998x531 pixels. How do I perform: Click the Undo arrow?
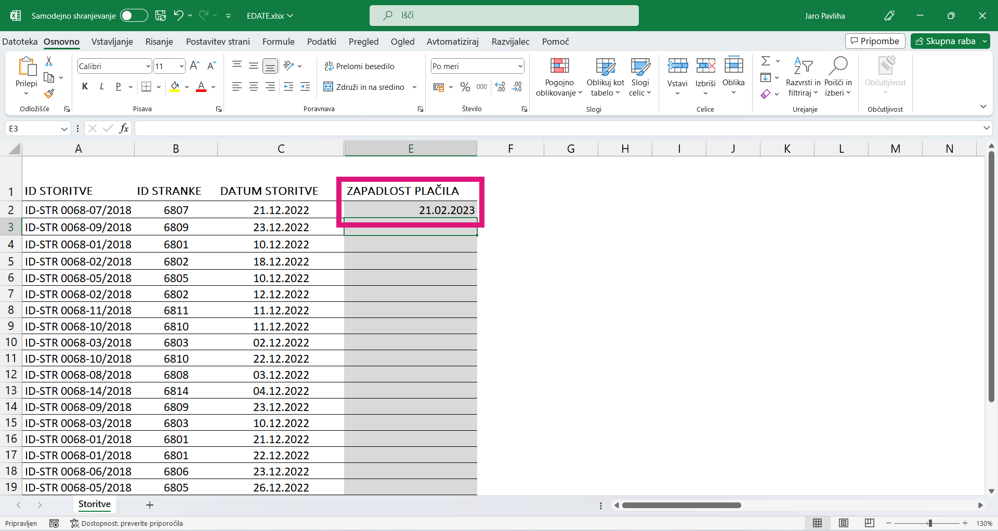pyautogui.click(x=178, y=16)
